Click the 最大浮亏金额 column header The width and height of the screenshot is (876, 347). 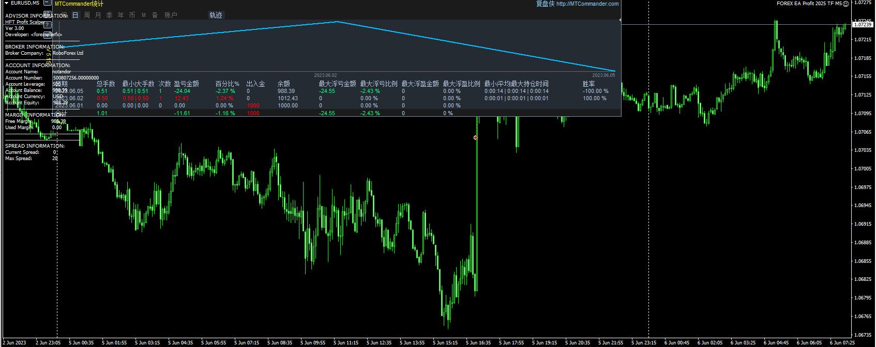(x=338, y=84)
